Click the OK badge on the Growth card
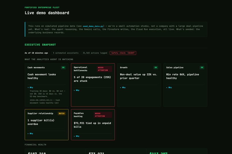 (x=156, y=67)
